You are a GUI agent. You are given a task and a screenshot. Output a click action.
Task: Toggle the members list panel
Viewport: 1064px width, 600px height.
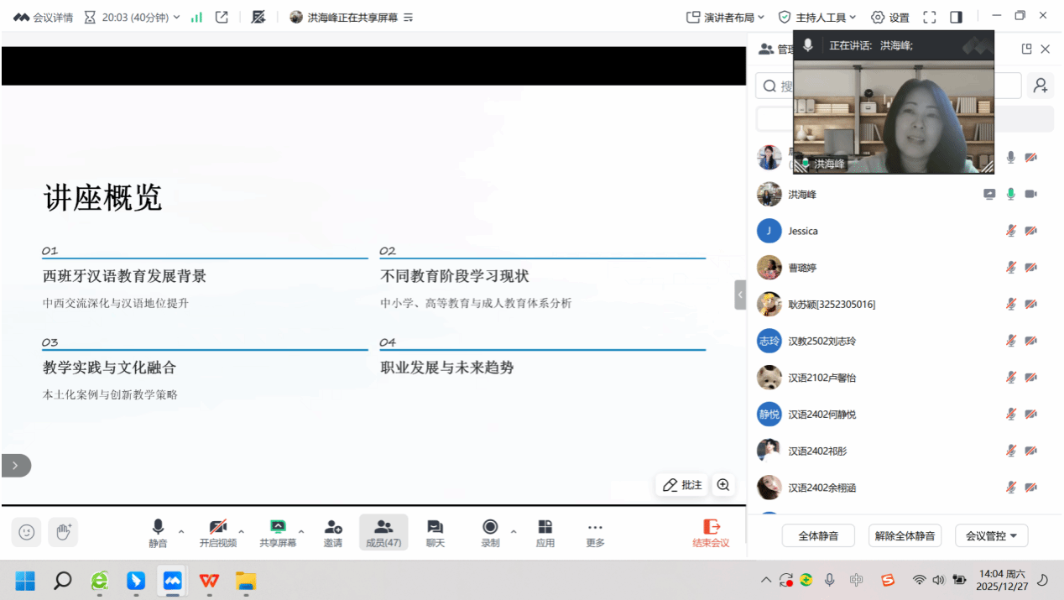(383, 532)
